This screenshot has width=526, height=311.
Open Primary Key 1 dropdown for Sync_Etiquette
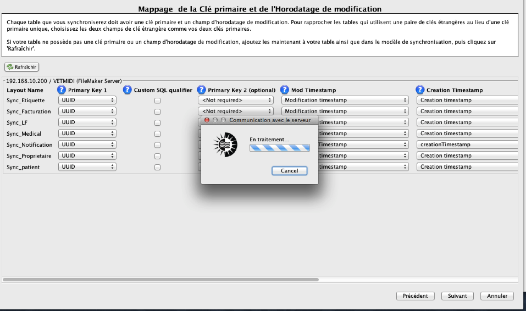tap(87, 100)
